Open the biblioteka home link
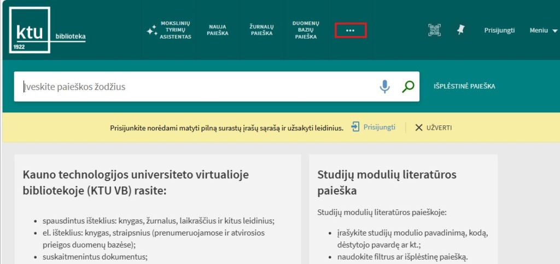The image size is (560, 264). pyautogui.click(x=70, y=37)
